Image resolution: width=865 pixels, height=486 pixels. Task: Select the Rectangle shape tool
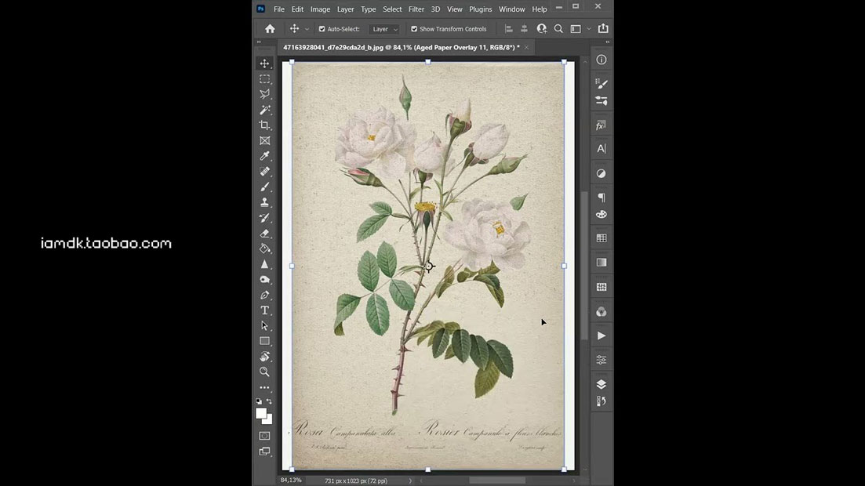point(265,341)
